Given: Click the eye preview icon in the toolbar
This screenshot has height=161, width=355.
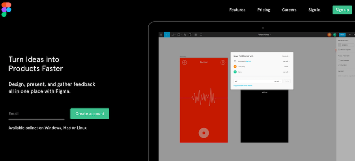Looking at the screenshot, I should click(x=350, y=35).
